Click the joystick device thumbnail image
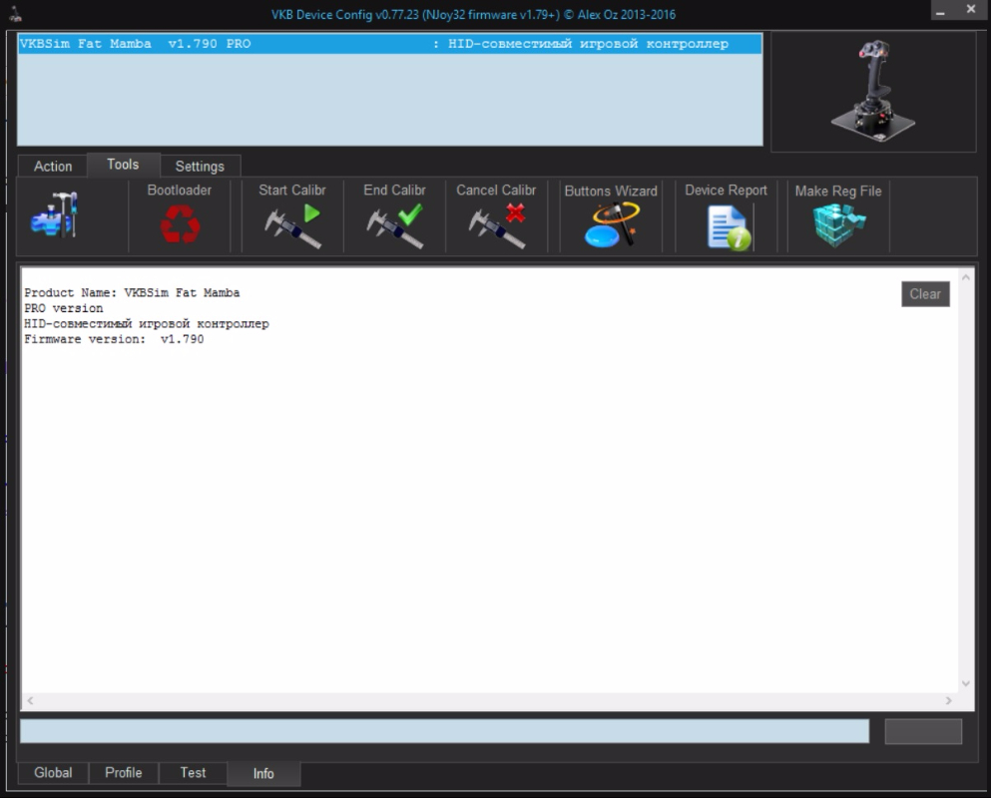991x798 pixels. pyautogui.click(x=873, y=92)
